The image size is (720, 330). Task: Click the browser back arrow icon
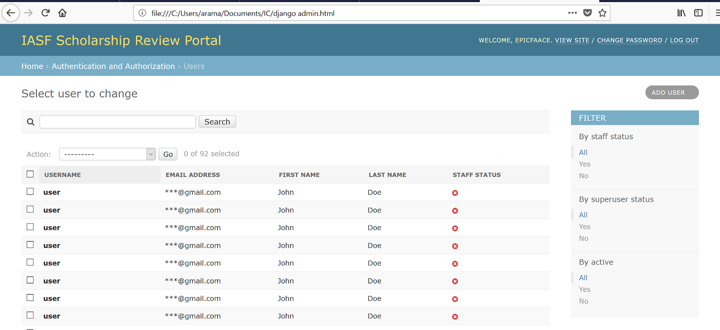11,13
